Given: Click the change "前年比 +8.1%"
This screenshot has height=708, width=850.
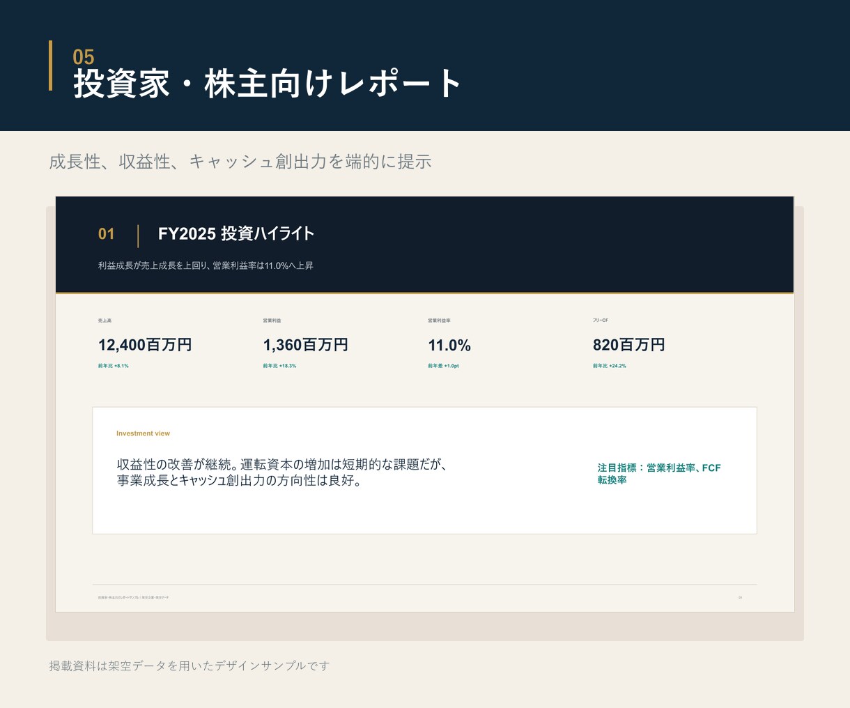Looking at the screenshot, I should [114, 366].
